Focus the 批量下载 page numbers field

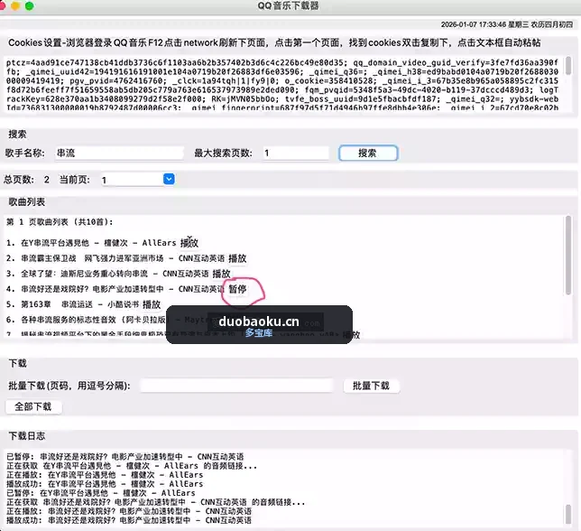coord(236,386)
